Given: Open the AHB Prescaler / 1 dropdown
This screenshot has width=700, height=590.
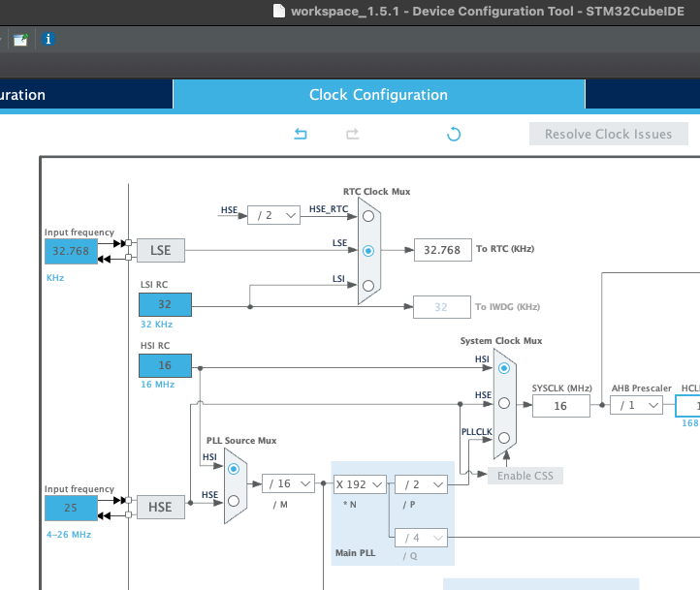Looking at the screenshot, I should click(636, 405).
